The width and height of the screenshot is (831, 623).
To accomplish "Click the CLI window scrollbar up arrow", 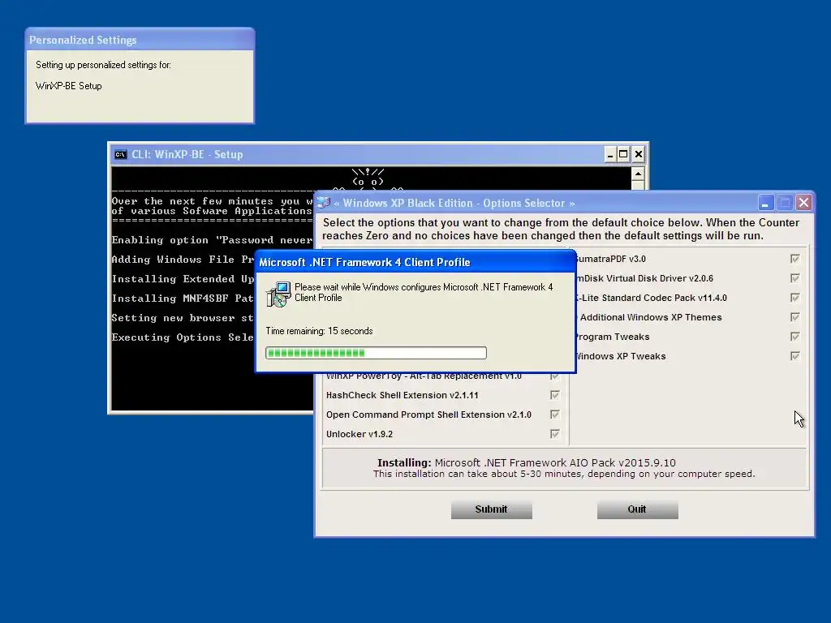I will coord(638,174).
